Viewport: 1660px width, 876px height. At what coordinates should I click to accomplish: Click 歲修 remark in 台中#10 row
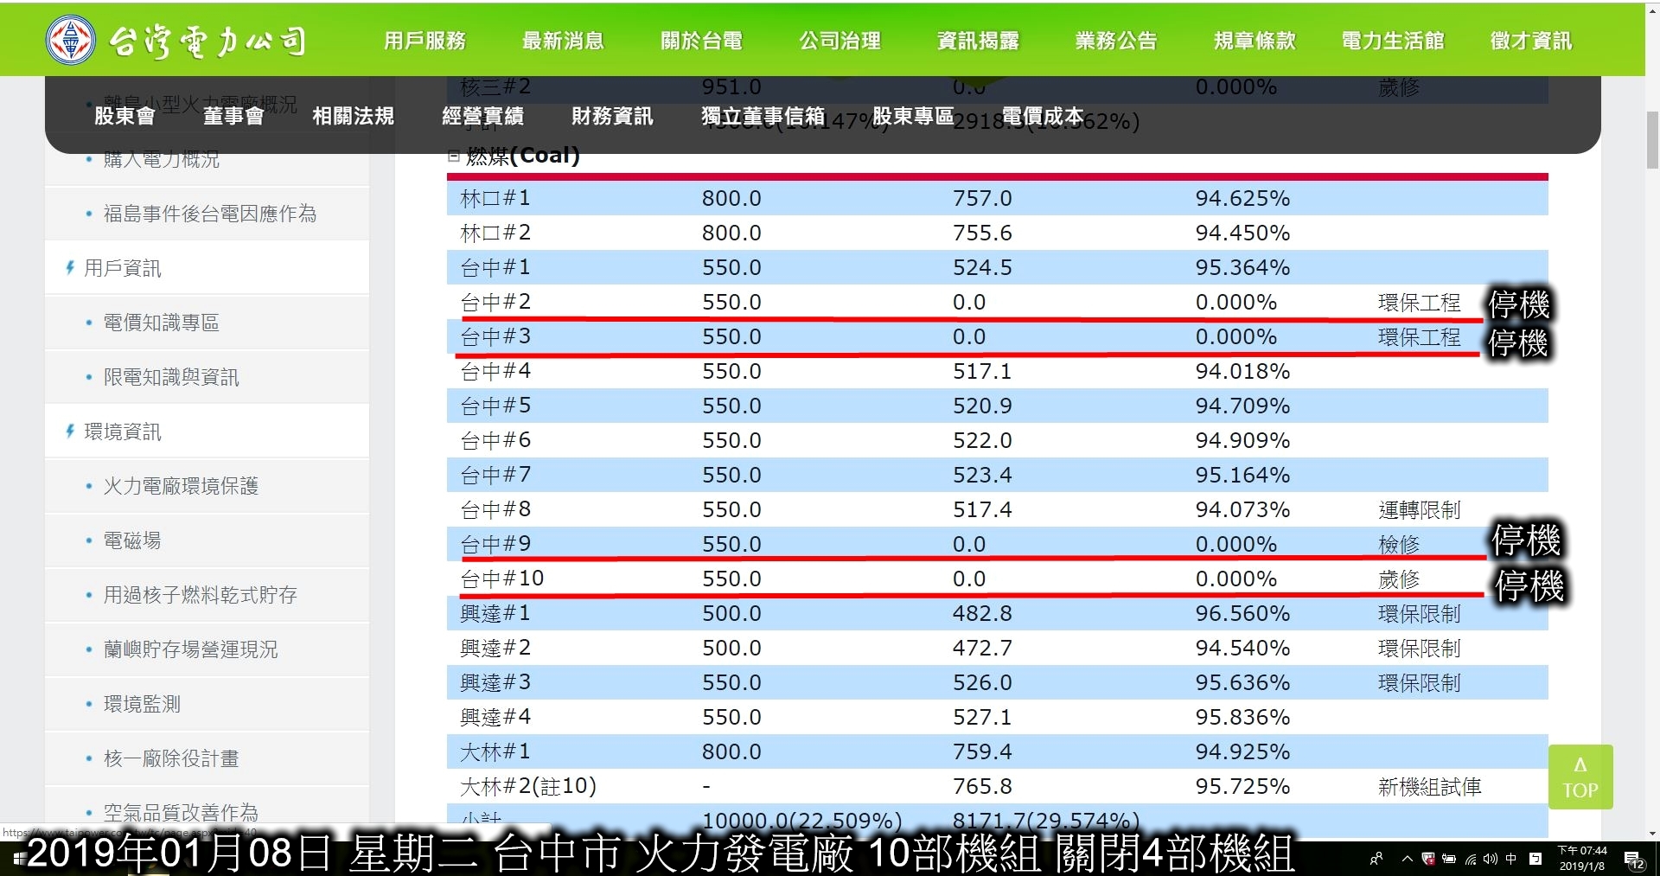pyautogui.click(x=1399, y=579)
